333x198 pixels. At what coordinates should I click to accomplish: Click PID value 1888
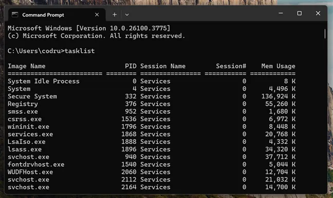tap(128, 142)
